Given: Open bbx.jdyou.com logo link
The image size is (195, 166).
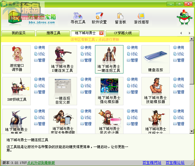Looking at the screenshot, I should click(x=42, y=22).
